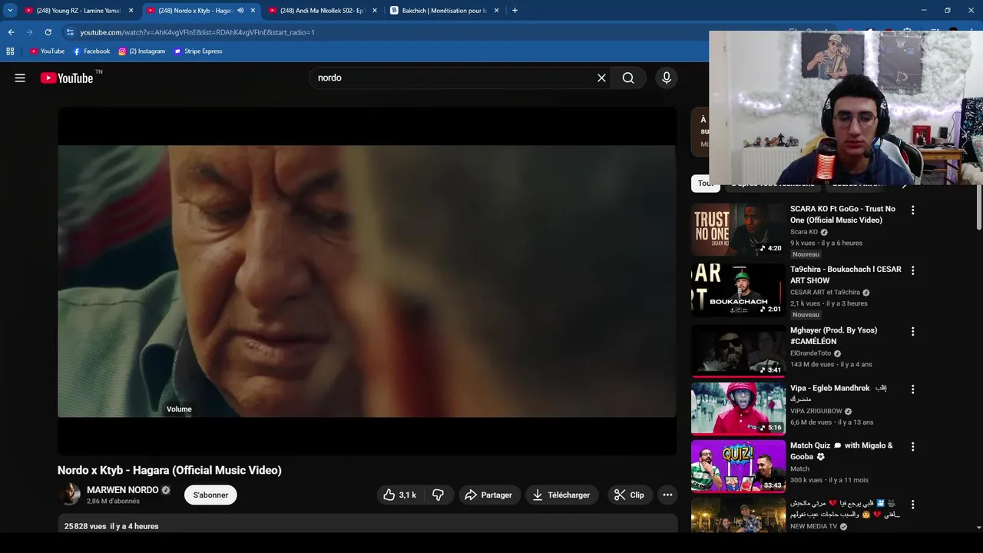This screenshot has width=983, height=553.
Task: Switch to Andi Ma Nkollek S02 tab
Action: 321,11
